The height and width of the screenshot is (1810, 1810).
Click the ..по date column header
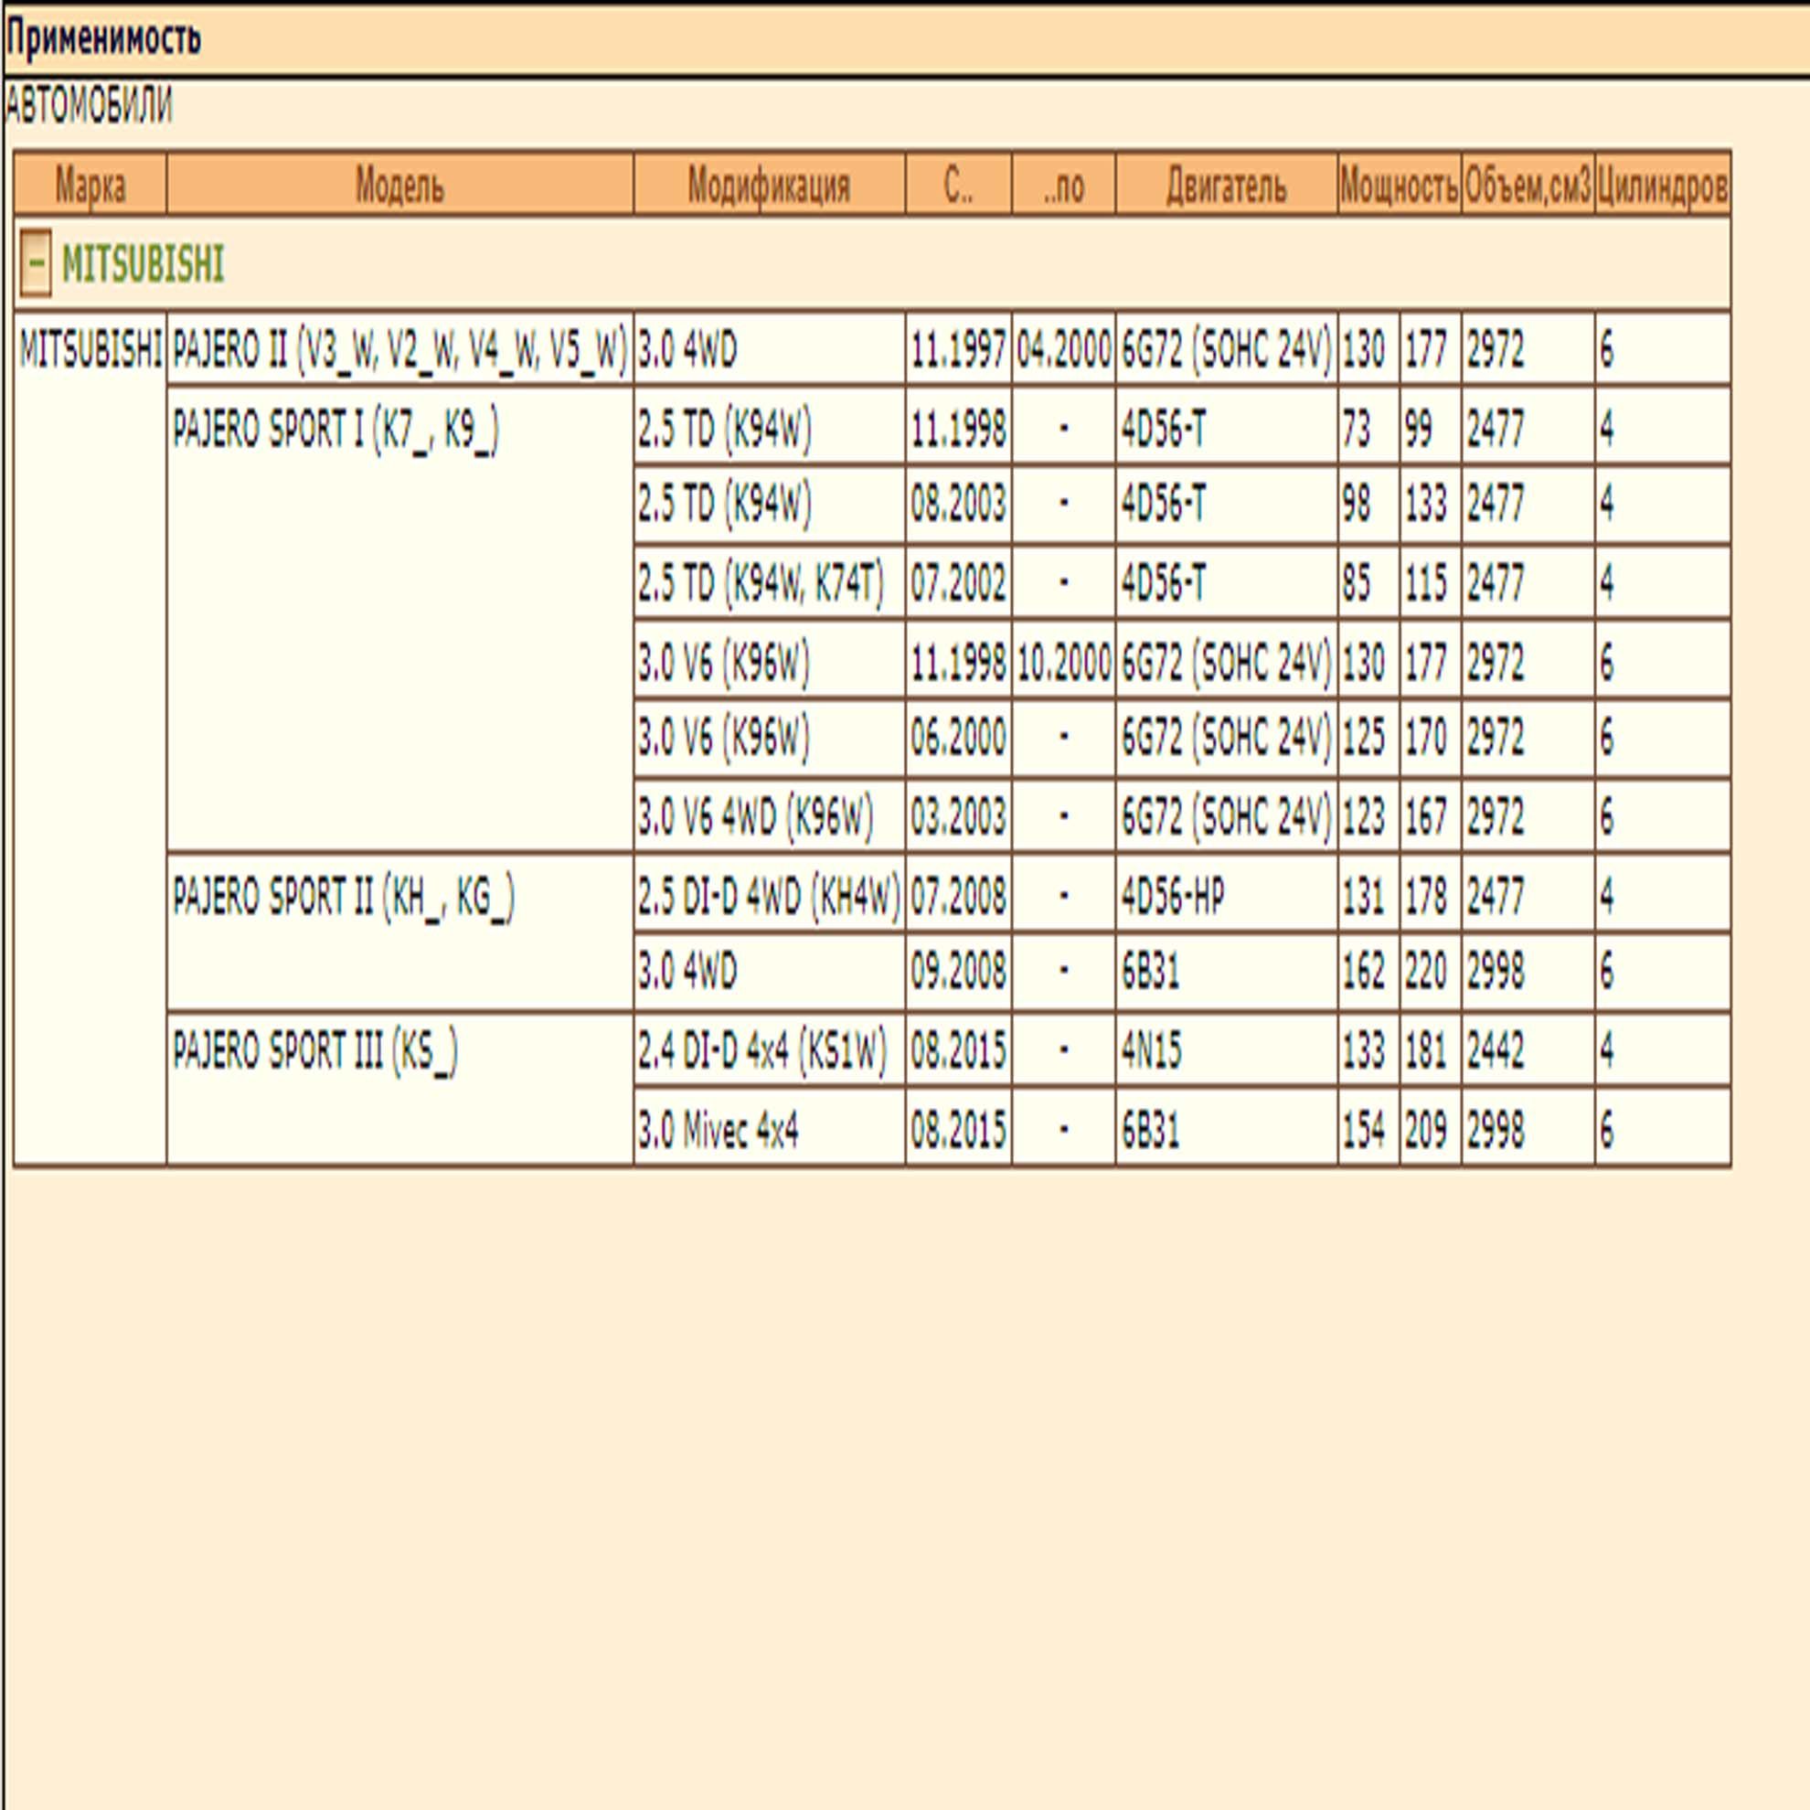1063,185
